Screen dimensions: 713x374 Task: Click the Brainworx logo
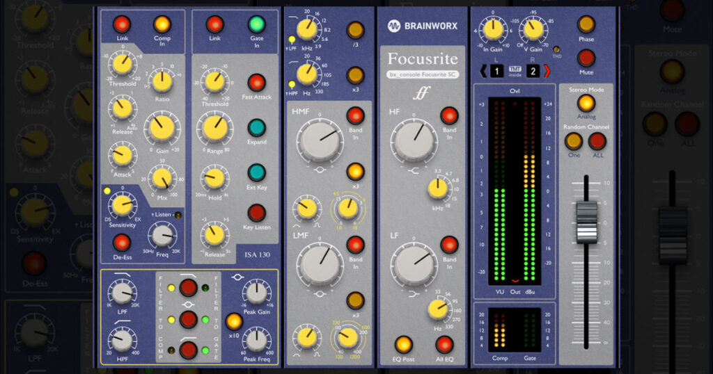tap(423, 26)
